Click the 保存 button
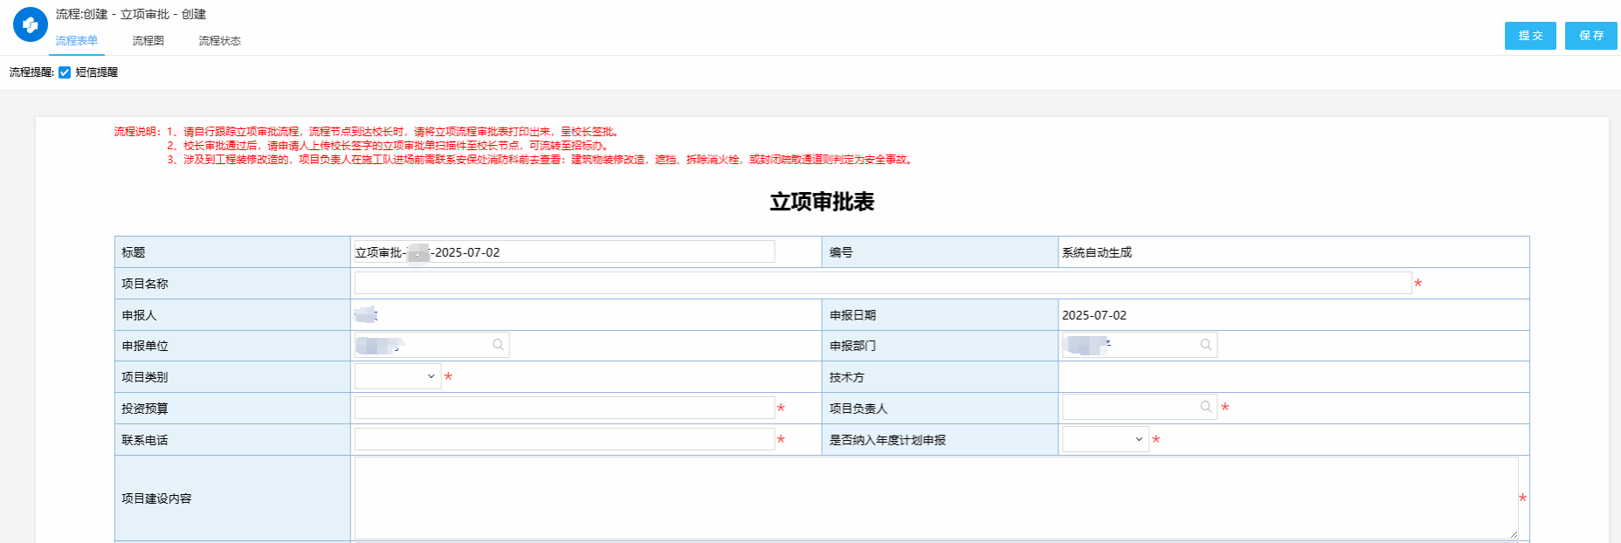Image resolution: width=1621 pixels, height=543 pixels. (1590, 36)
